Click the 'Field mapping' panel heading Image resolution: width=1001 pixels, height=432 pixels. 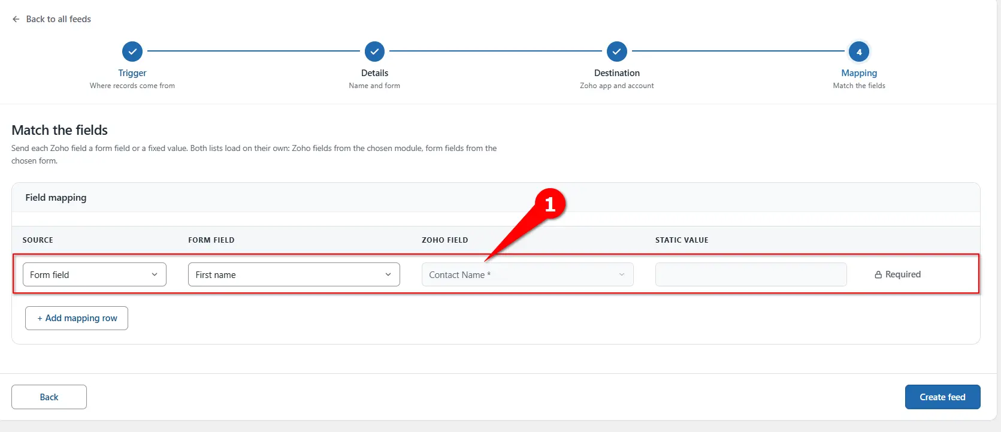[x=56, y=198]
